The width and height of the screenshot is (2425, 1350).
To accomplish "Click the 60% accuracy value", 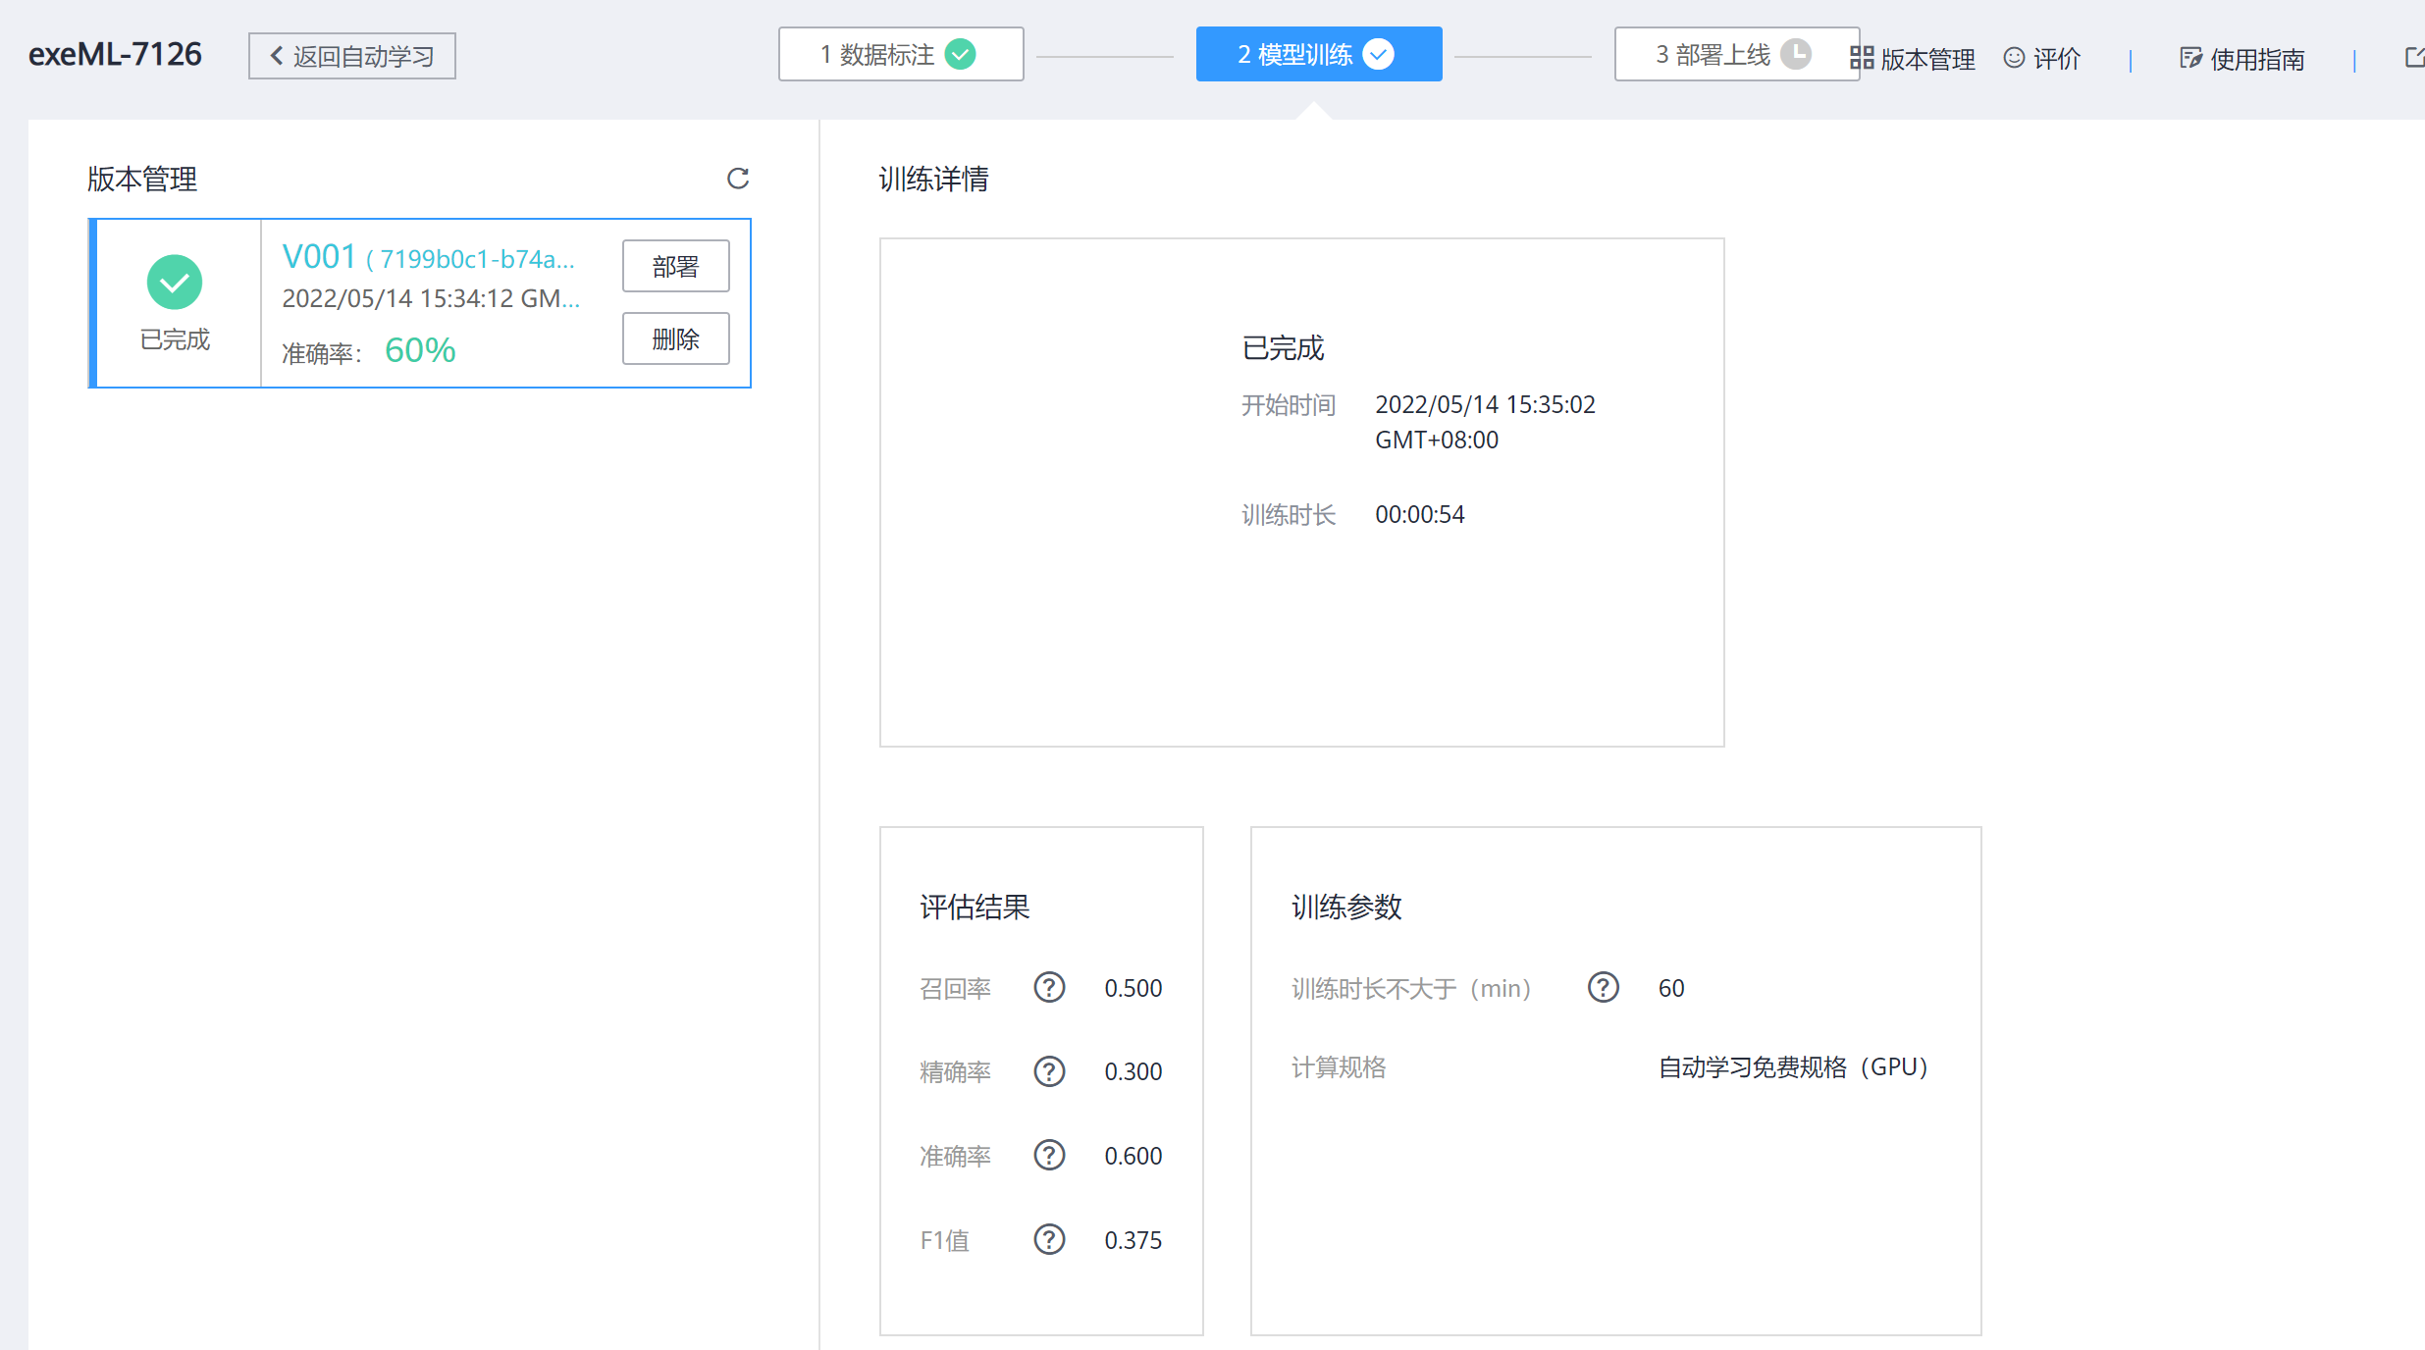I will [420, 350].
